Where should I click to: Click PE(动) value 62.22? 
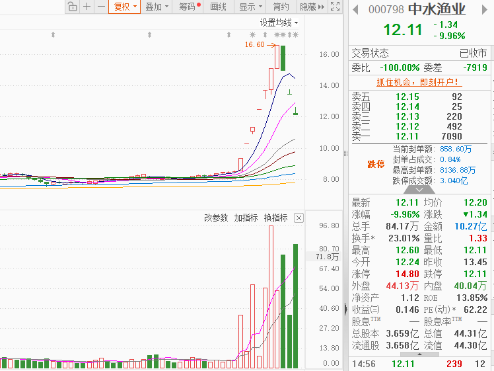pyautogui.click(x=476, y=309)
